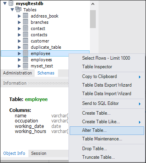Expand the myset_test table node

(x=19, y=66)
